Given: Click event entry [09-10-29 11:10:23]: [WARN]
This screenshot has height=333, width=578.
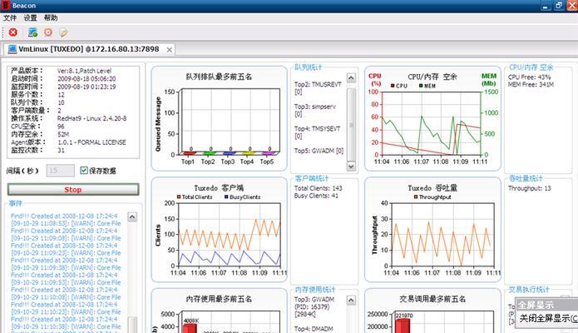Looking at the screenshot, I should point(66,312).
